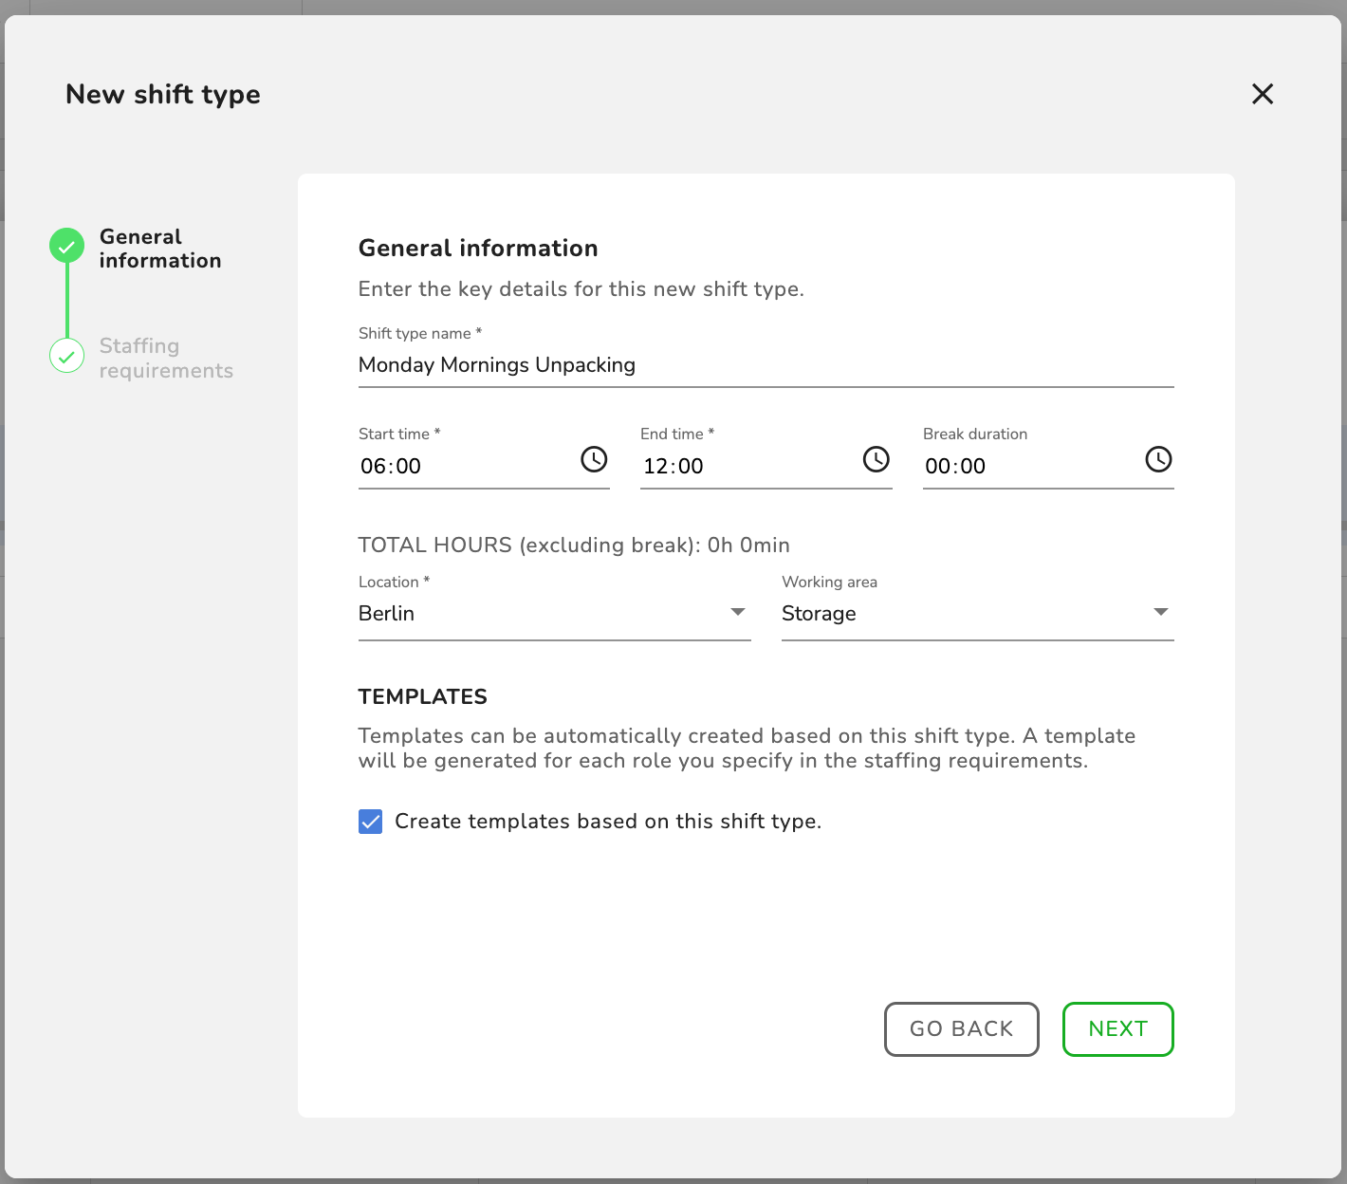1347x1184 pixels.
Task: Edit the Shift type name field
Action: [x=765, y=365]
